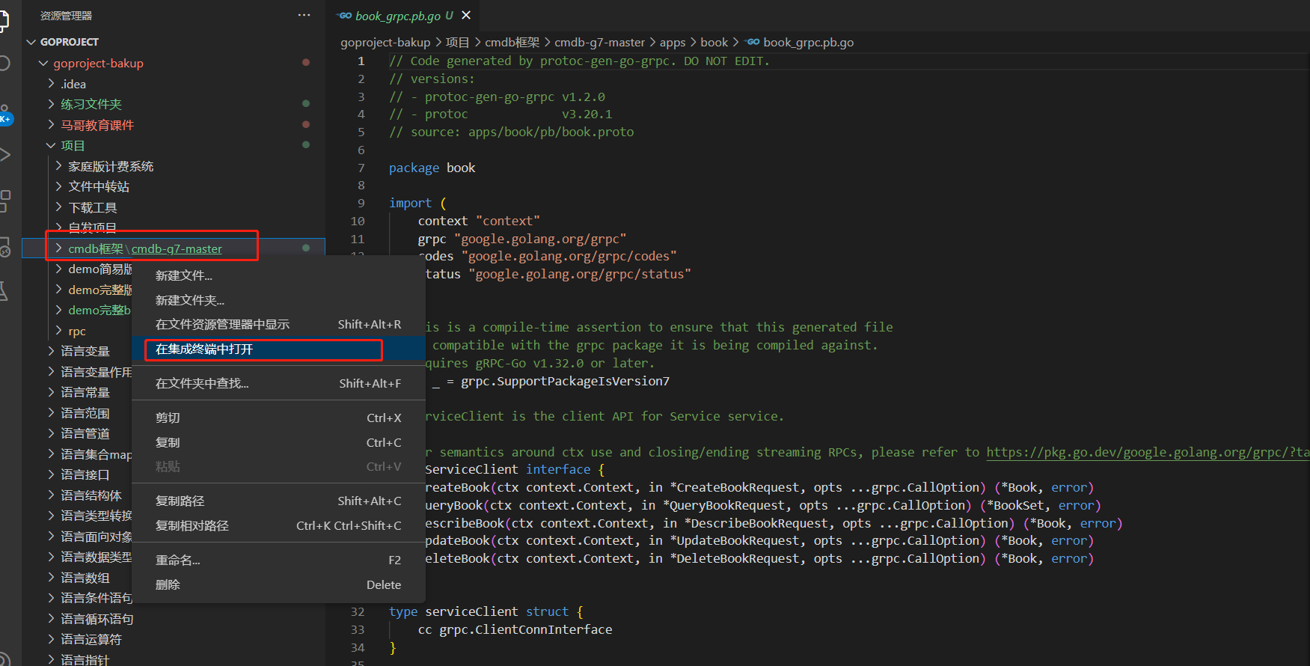Choose 复制路径 from the context menu
Screen dimensions: 1310x666
pyautogui.click(x=278, y=501)
